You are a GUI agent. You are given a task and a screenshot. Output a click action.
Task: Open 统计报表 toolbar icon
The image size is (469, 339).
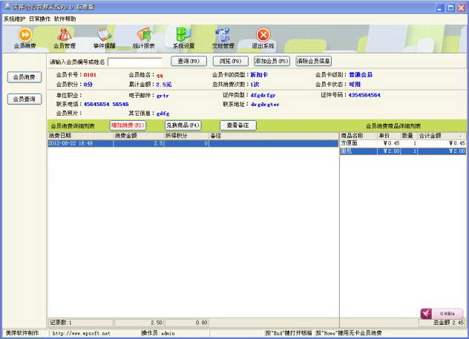143,39
